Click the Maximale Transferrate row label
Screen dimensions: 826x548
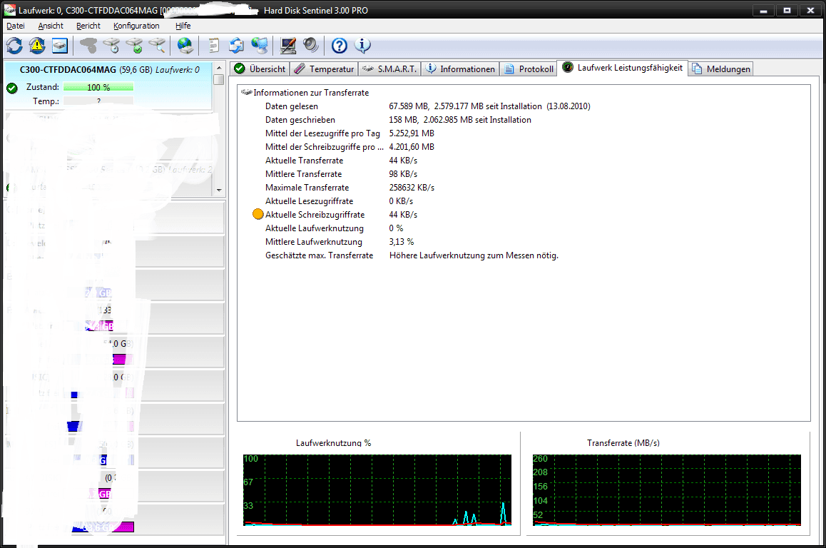coord(307,188)
